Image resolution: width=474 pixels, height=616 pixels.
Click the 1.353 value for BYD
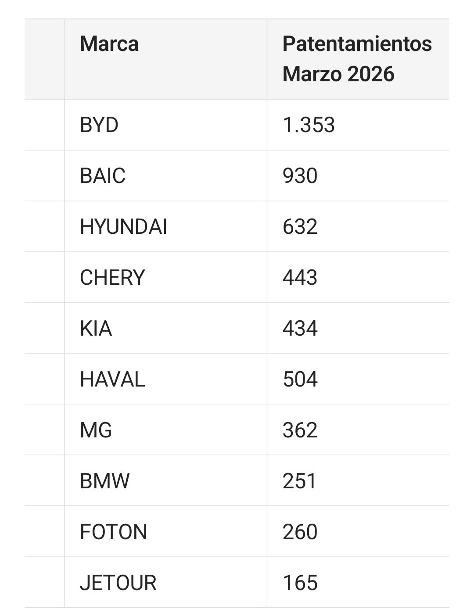(x=309, y=125)
